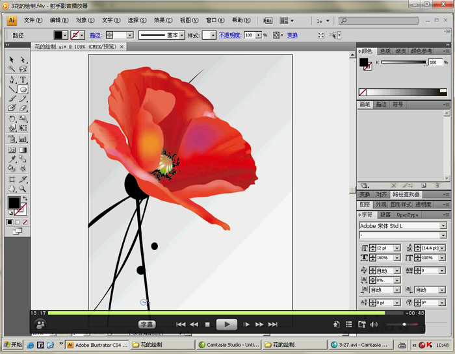Open the fill color dropdown in control bar
This screenshot has height=354, width=455.
coord(65,35)
